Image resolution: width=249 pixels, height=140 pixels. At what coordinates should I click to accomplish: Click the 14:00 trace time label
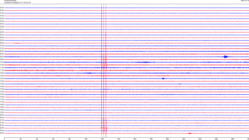point(2,84)
